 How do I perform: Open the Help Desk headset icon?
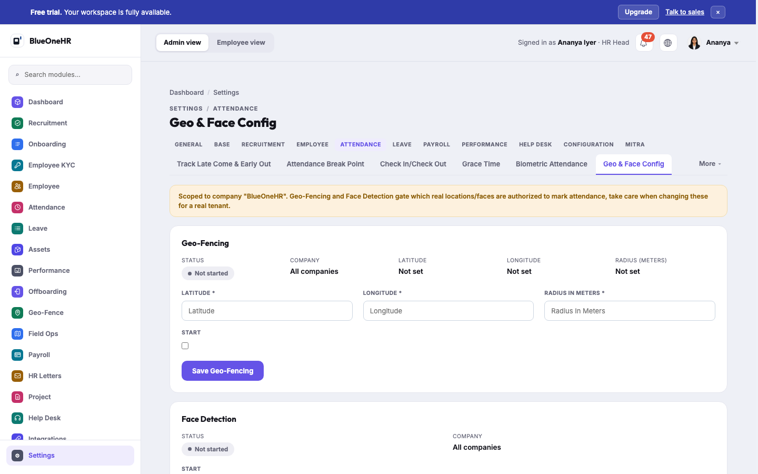click(17, 418)
